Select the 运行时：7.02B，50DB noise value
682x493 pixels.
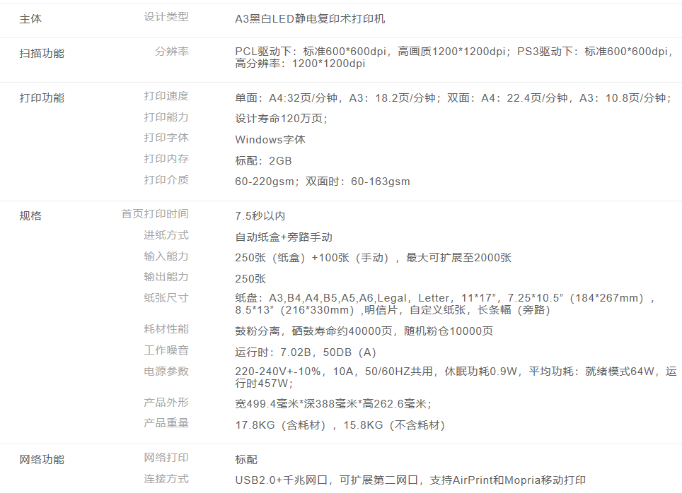pos(306,352)
